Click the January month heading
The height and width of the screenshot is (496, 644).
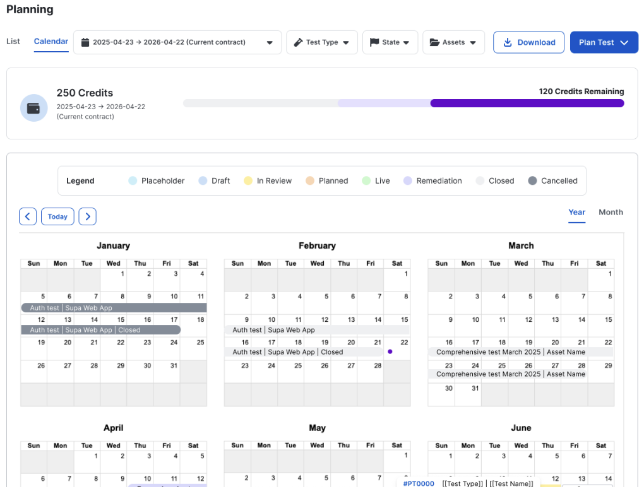click(114, 245)
